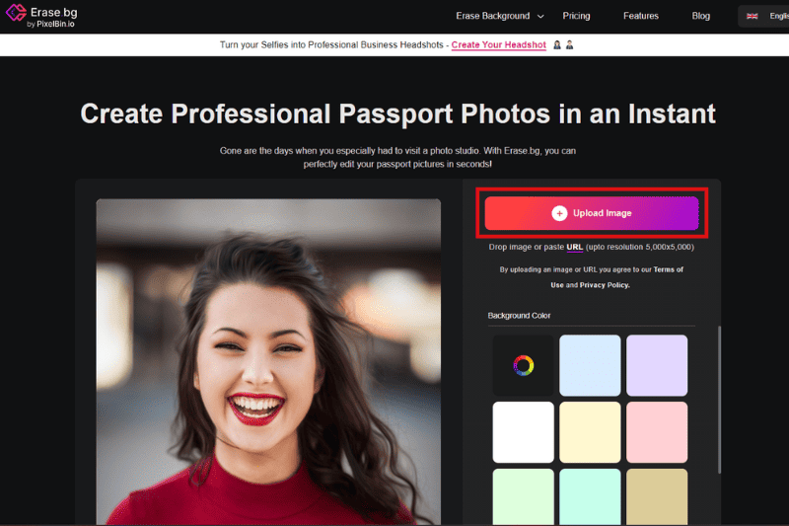Open the English language selector
The width and height of the screenshot is (789, 526).
(769, 16)
